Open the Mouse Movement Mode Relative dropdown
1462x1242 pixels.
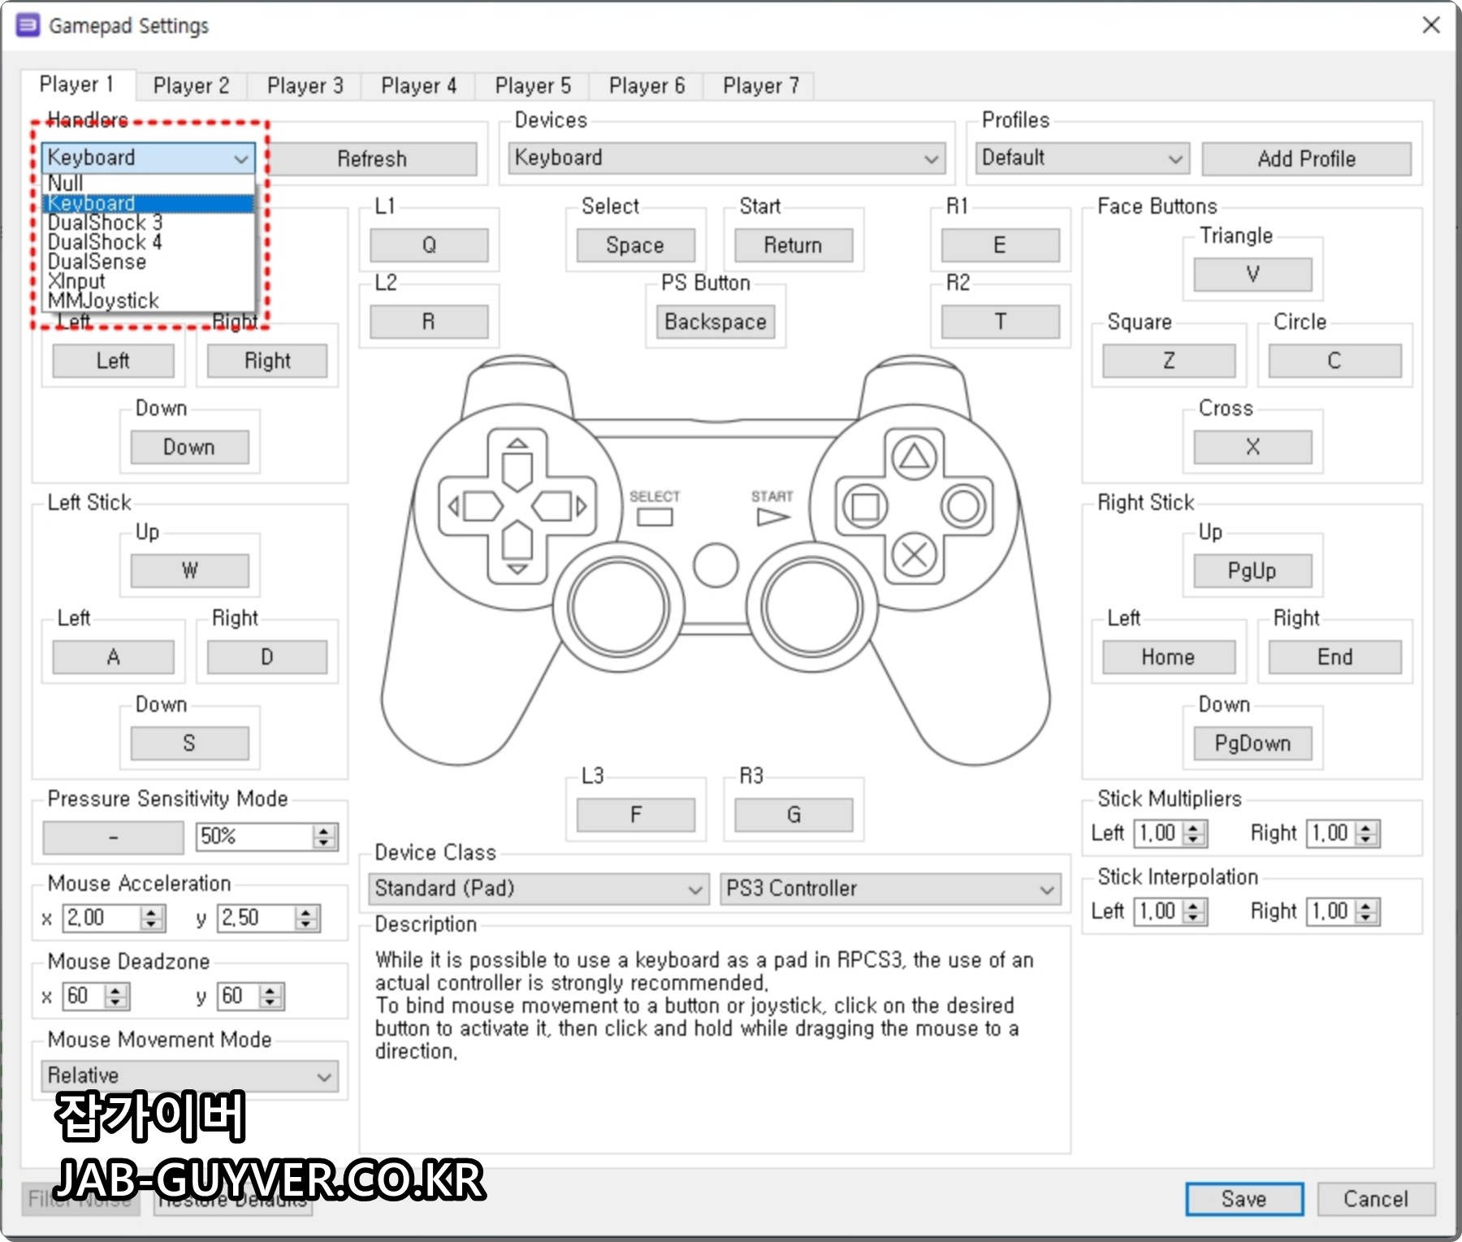tap(190, 1075)
